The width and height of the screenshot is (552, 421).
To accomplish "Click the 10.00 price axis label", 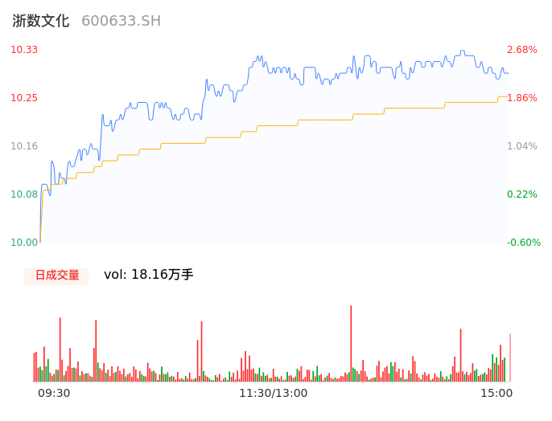I will pyautogui.click(x=24, y=243).
